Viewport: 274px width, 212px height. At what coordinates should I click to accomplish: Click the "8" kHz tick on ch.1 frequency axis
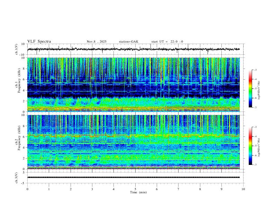[24, 69]
